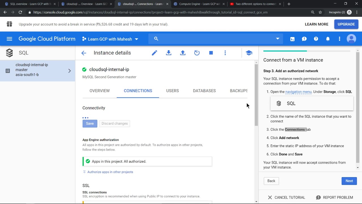The image size is (362, 204).
Task: Bookmark this page with star icon
Action: 320,12
